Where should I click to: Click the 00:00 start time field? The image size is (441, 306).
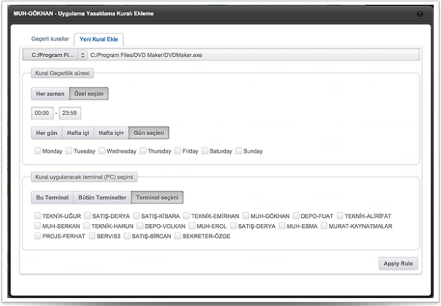(x=42, y=113)
